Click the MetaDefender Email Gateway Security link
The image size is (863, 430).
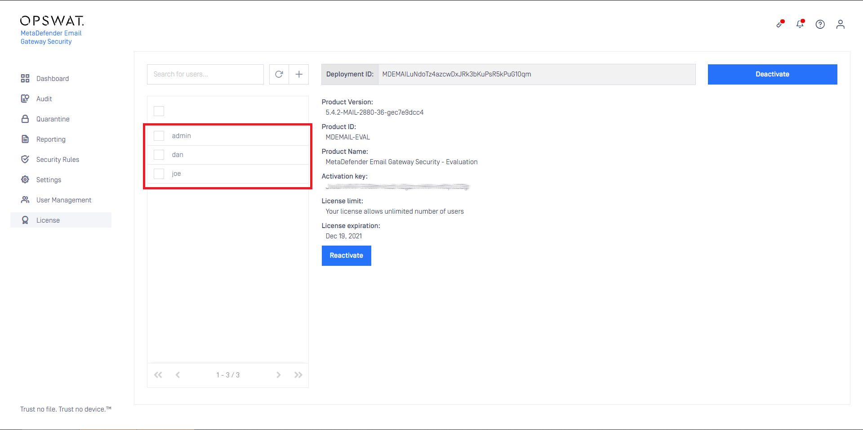tap(51, 37)
